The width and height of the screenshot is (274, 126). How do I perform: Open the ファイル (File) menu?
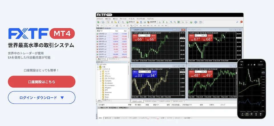click(x=100, y=19)
